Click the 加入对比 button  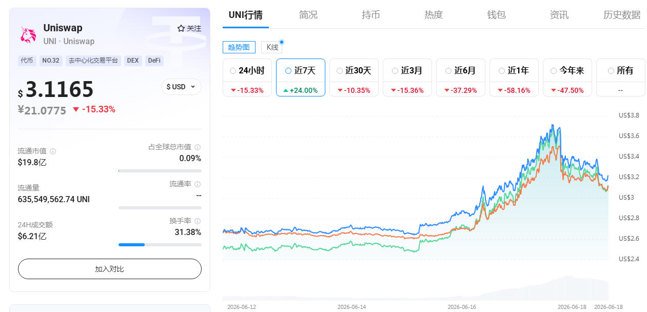109,269
